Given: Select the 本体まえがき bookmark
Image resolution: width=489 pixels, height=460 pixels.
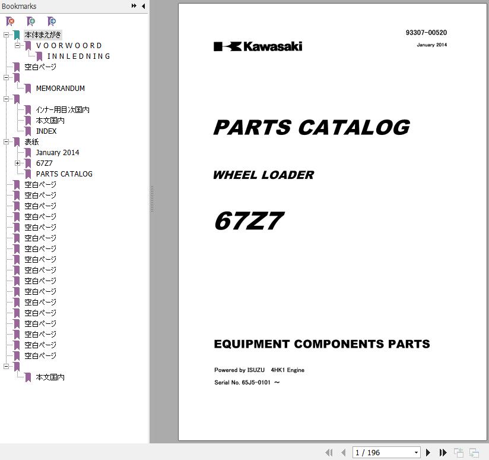Looking at the screenshot, I should click(x=43, y=34).
